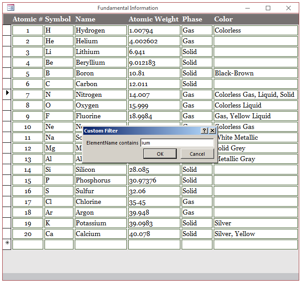
Task: Minimize the Fundamental Information window
Action: pos(248,8)
